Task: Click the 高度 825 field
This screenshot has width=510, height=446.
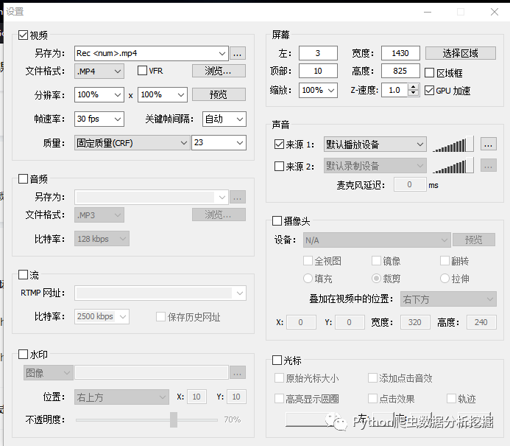Action: coord(400,71)
